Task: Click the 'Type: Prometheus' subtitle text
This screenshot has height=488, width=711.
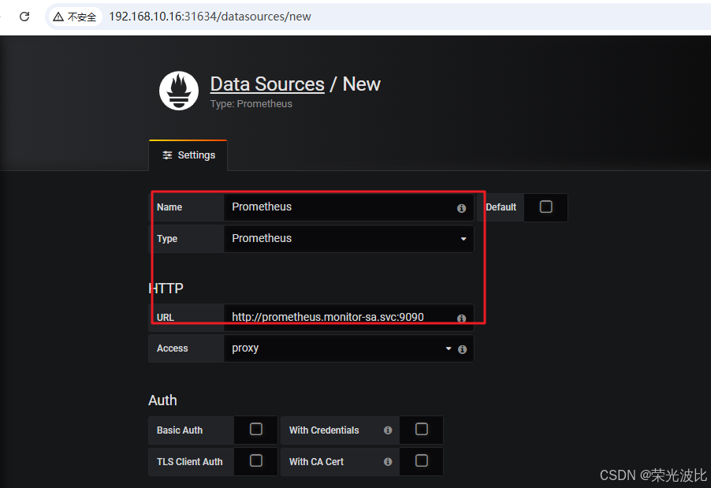Action: coord(251,104)
